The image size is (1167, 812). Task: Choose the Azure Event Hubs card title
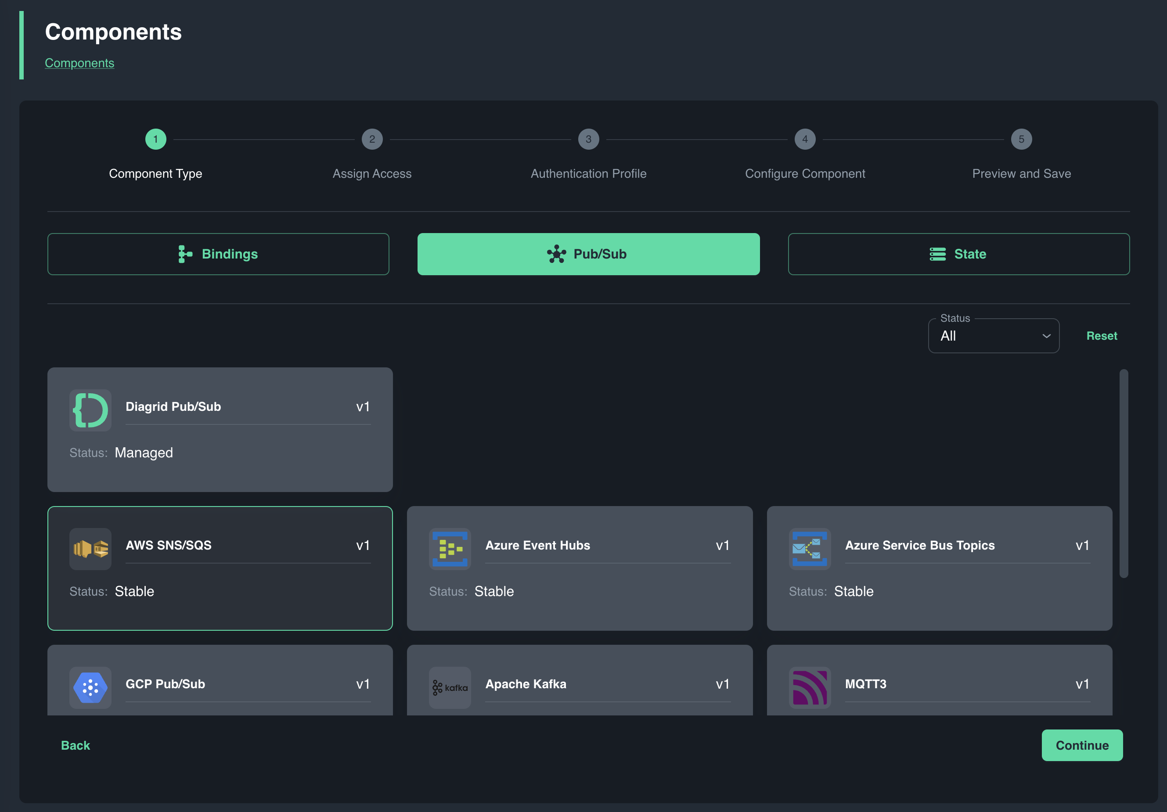[x=538, y=545]
